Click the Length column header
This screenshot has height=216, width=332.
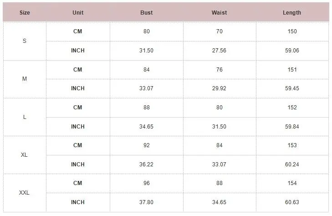(292, 13)
